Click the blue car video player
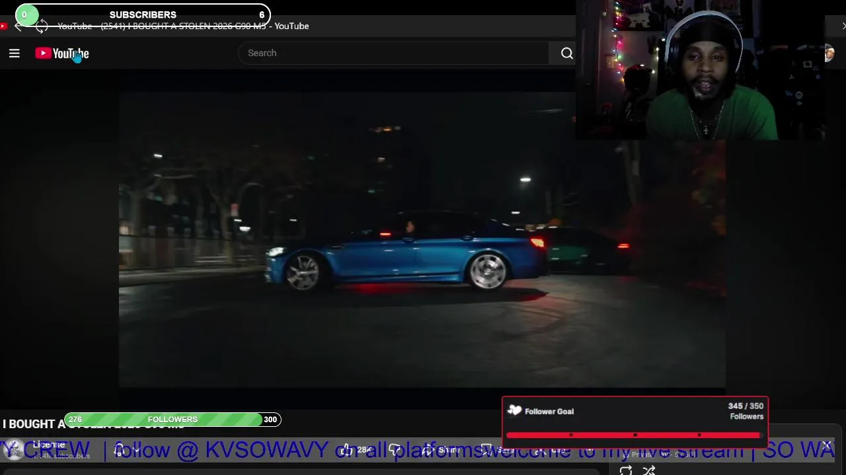Viewport: 846px width, 475px height. pos(422,239)
